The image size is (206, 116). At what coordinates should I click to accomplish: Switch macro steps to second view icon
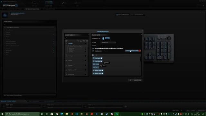(96, 55)
